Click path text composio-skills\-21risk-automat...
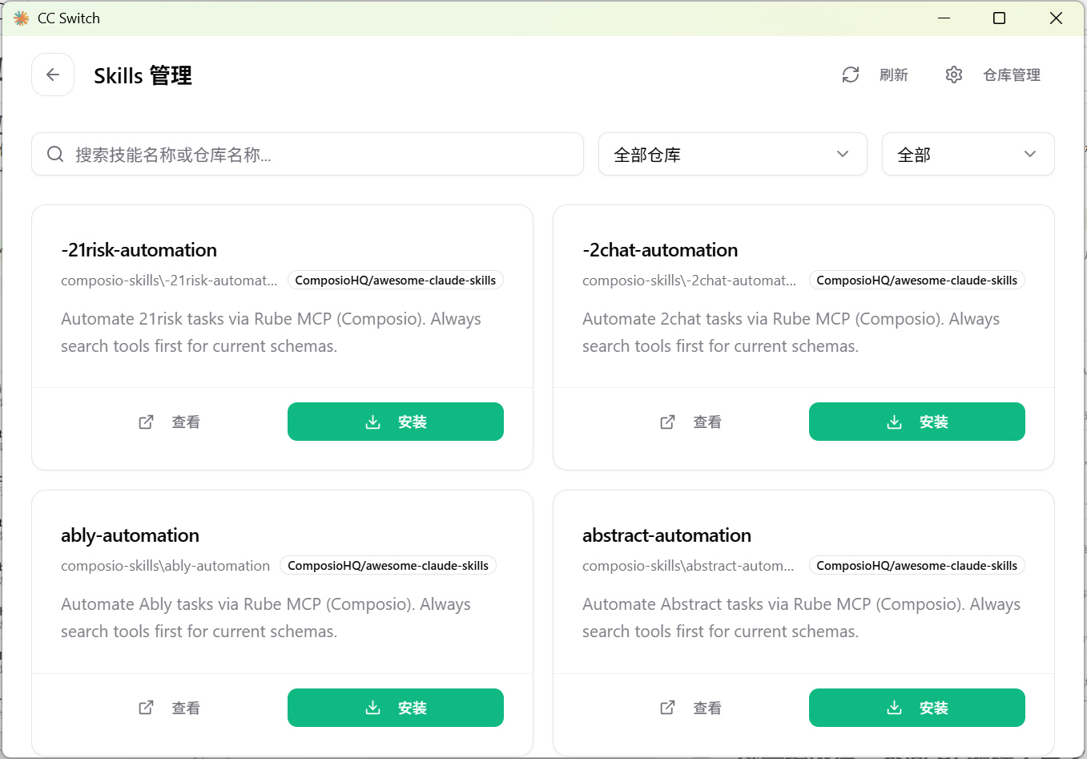 pos(169,281)
